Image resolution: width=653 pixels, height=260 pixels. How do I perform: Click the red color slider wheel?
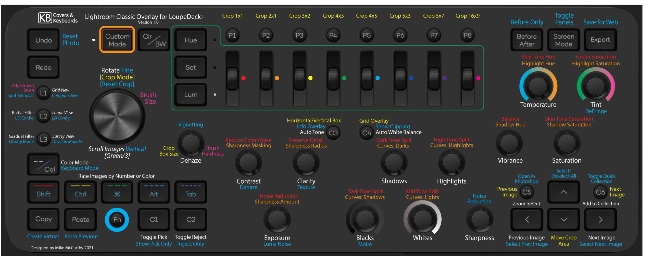[232, 78]
